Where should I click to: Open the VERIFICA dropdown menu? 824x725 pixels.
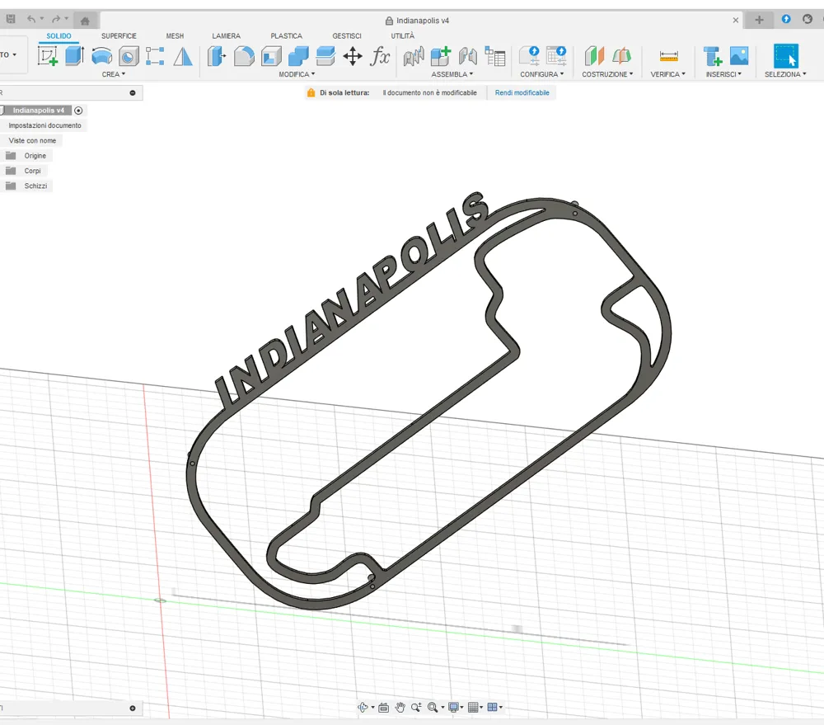click(x=668, y=74)
